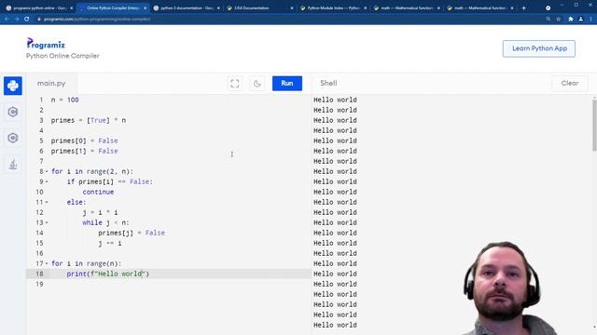
Task: Click line number 19 in gutter
Action: (39, 284)
